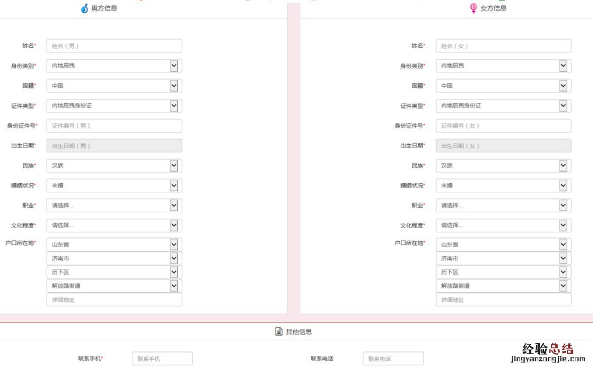
Task: Open the male 身份类别 dropdown
Action: tap(174, 65)
